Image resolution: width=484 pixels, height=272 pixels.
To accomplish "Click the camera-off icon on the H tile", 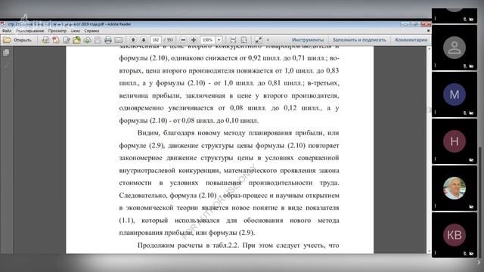I will (x=471, y=159).
